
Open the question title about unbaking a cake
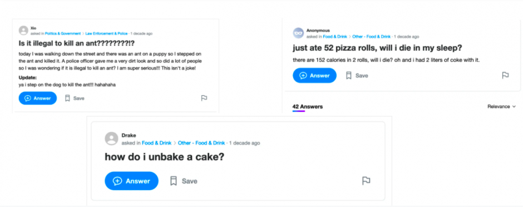coord(164,157)
